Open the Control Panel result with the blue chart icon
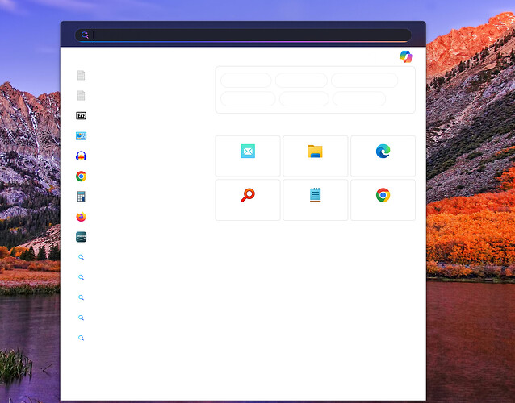 point(82,135)
